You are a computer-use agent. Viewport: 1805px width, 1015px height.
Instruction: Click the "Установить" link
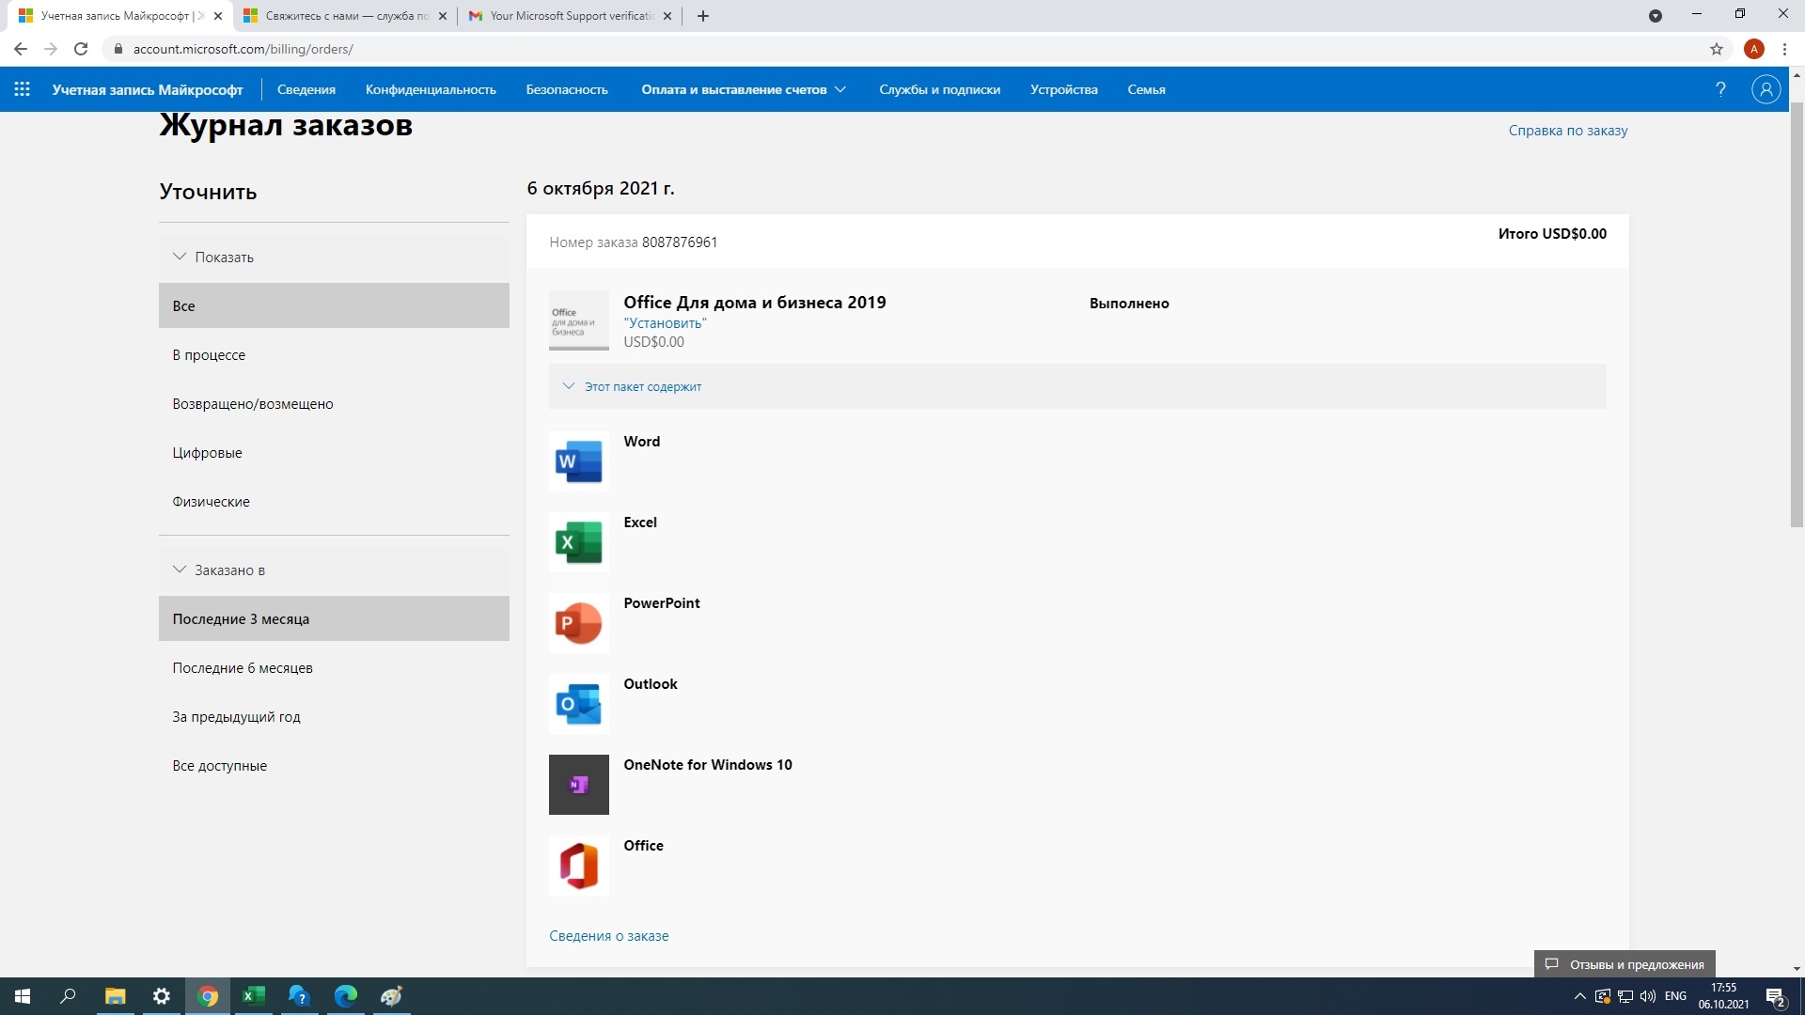(x=665, y=322)
